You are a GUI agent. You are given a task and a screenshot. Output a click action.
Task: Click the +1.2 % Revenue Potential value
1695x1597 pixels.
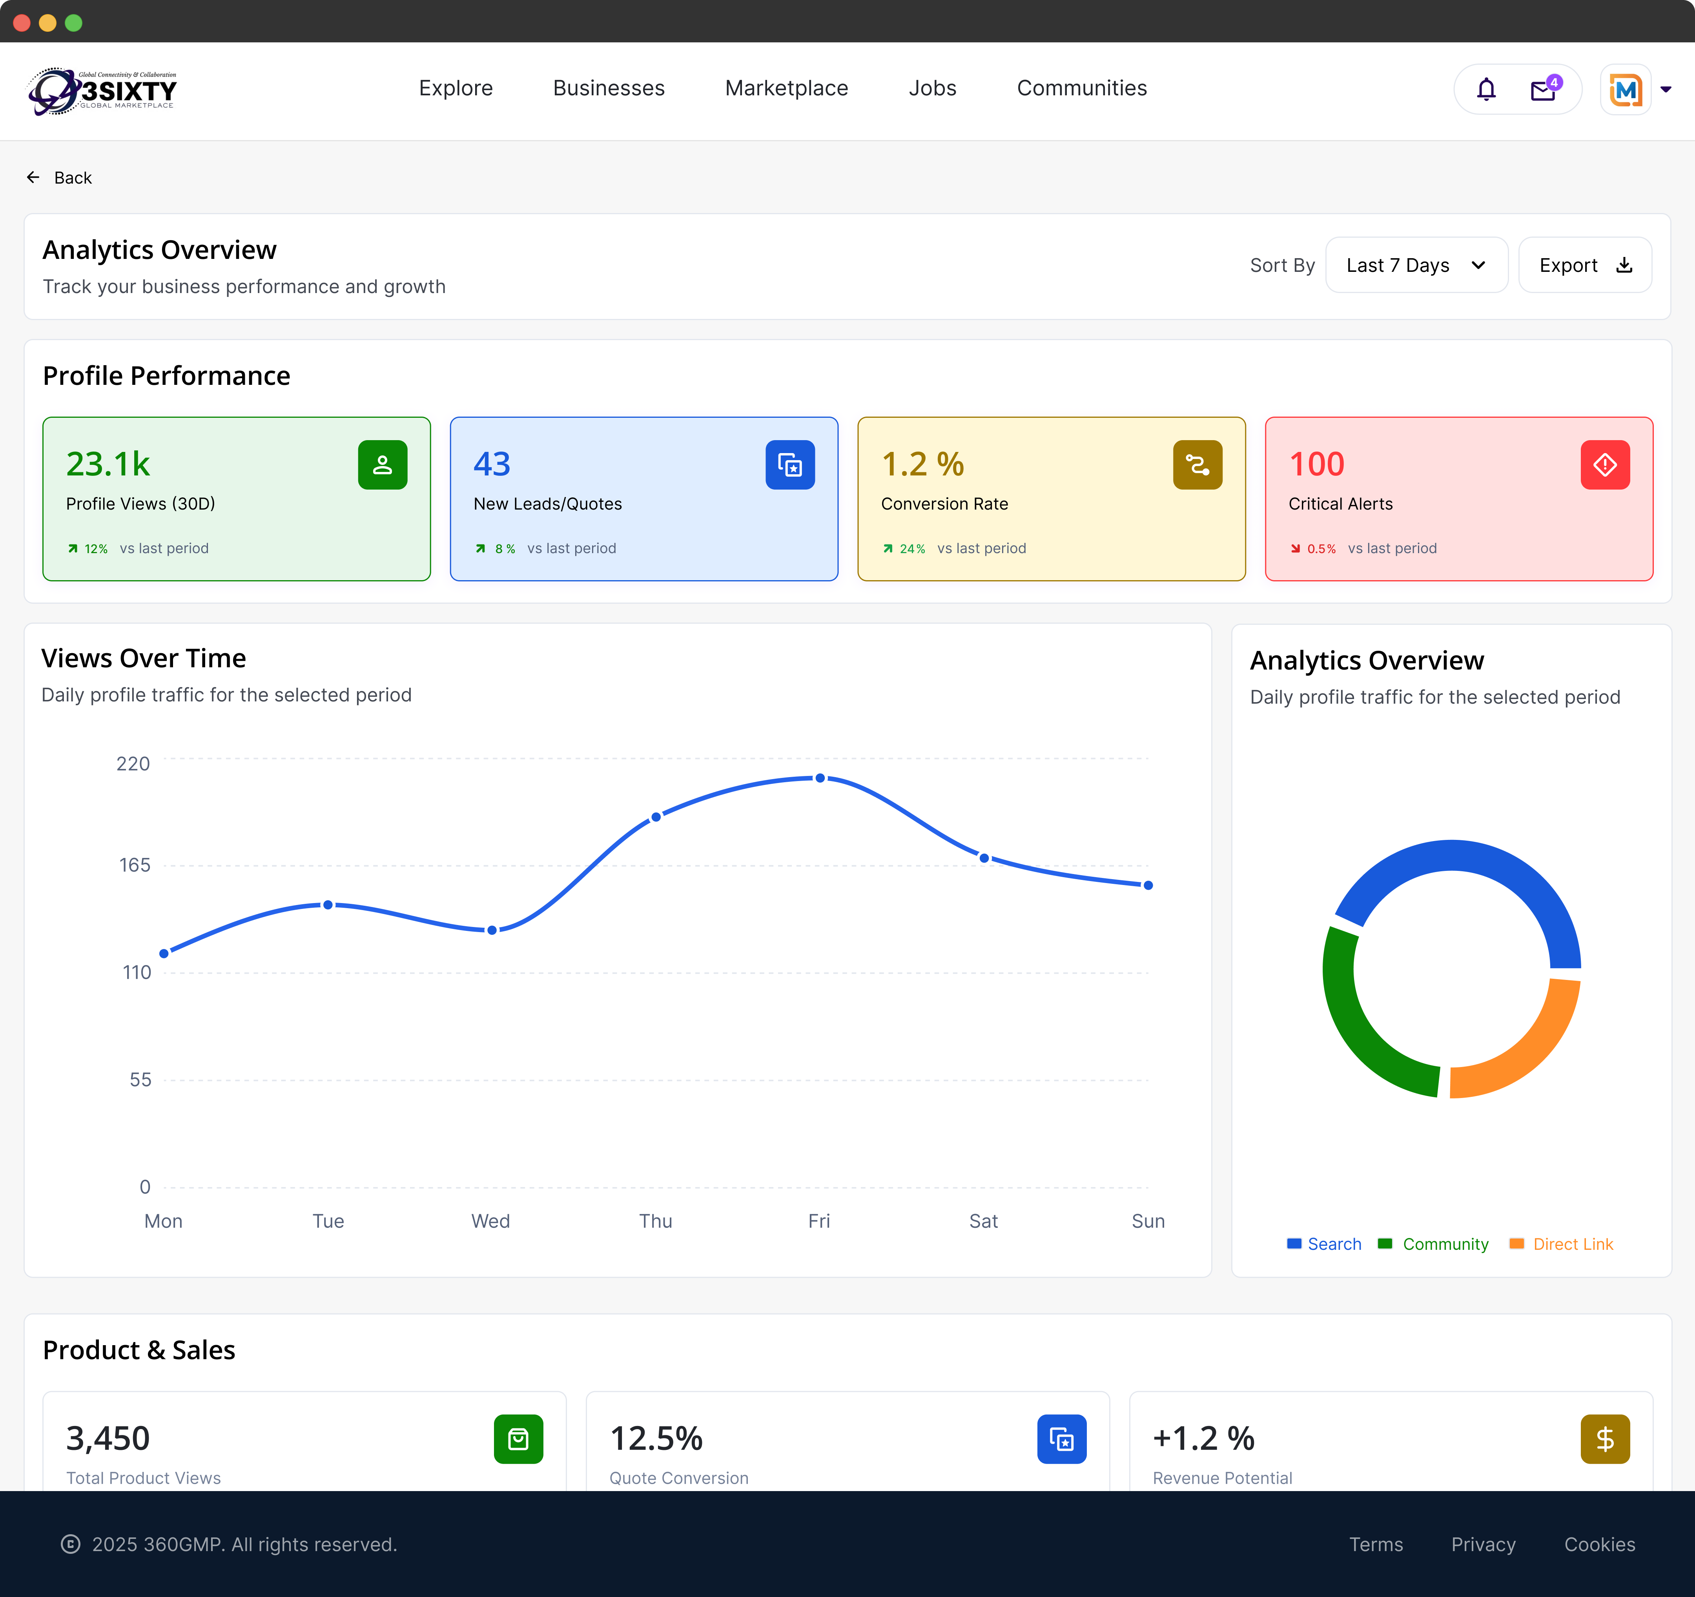(x=1204, y=1439)
